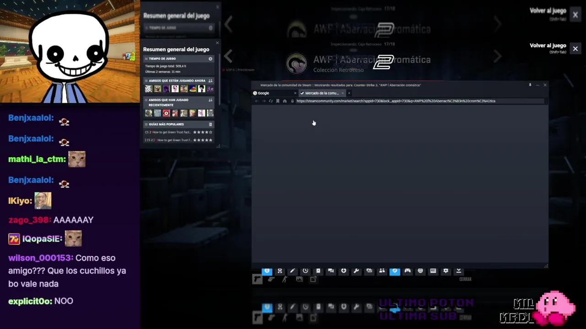The width and height of the screenshot is (586, 329).
Task: Switch to the Mercado de la comu... tab
Action: 322,93
